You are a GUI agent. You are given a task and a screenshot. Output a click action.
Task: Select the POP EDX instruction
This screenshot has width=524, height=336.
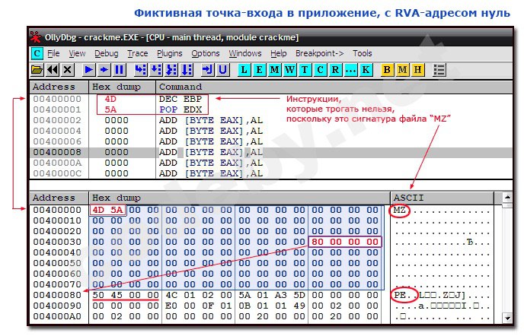click(181, 109)
